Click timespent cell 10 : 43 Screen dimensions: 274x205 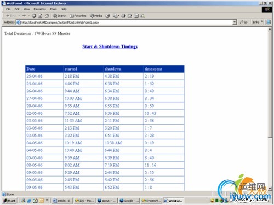(164, 113)
